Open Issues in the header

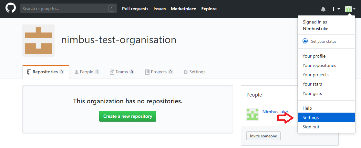pos(160,9)
